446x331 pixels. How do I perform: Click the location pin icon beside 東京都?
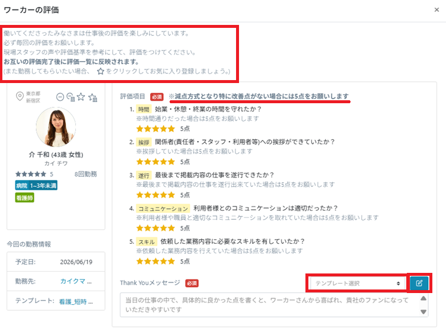[20, 97]
